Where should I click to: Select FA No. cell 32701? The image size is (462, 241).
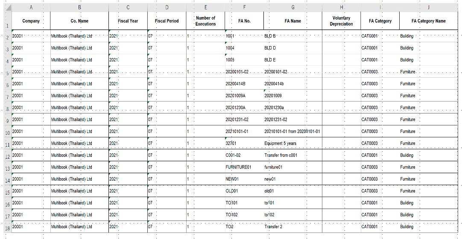pos(244,143)
